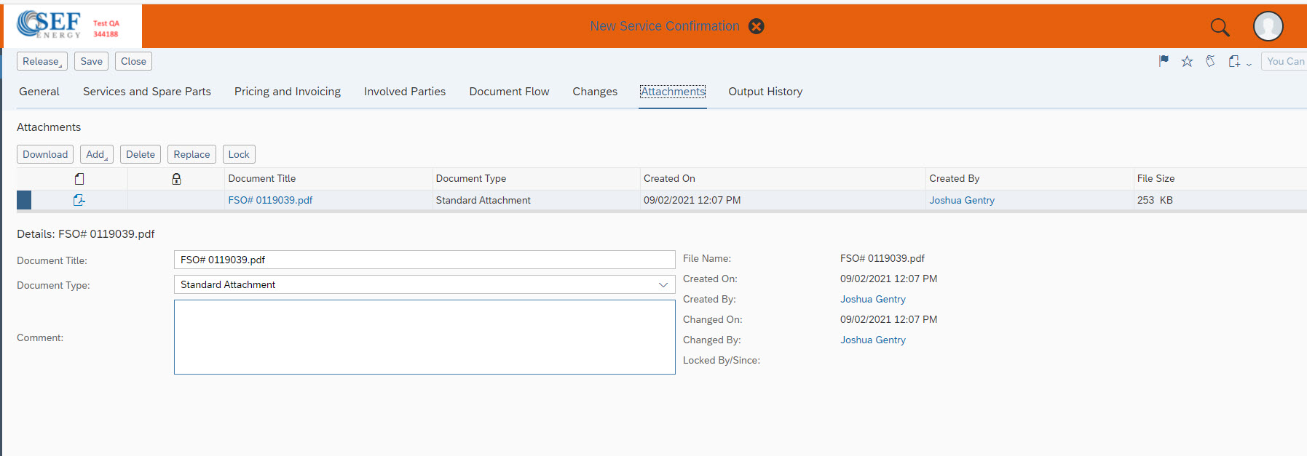Viewport: 1307px width, 456px height.
Task: Click the Lock attachment button
Action: (239, 154)
